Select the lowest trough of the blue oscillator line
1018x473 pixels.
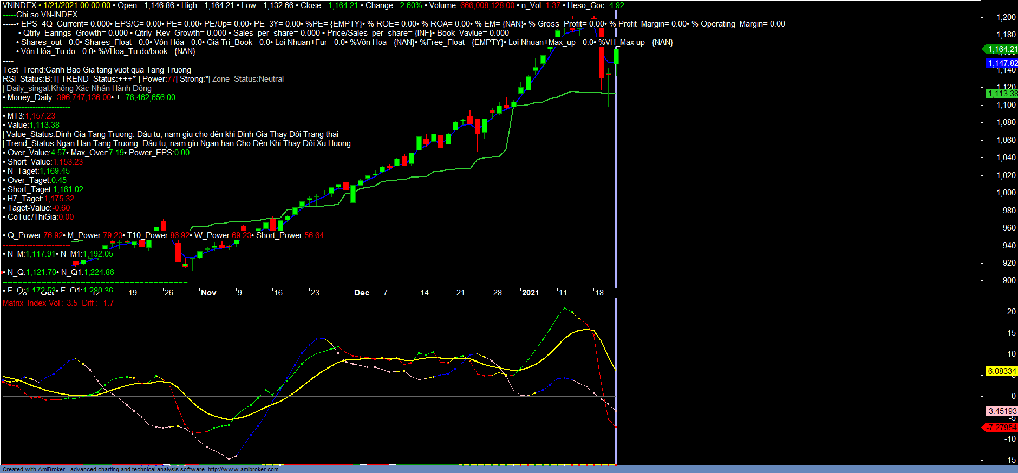tap(229, 459)
